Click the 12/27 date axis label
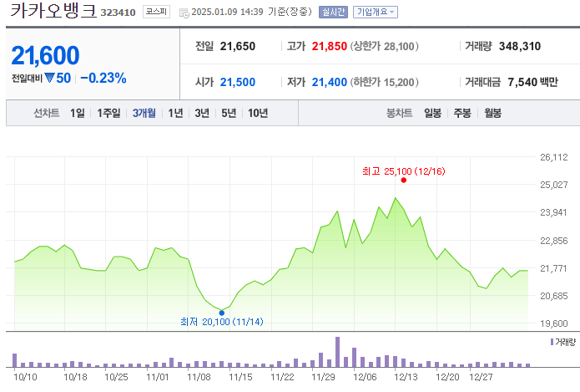This screenshot has height=392, width=580. pyautogui.click(x=481, y=377)
